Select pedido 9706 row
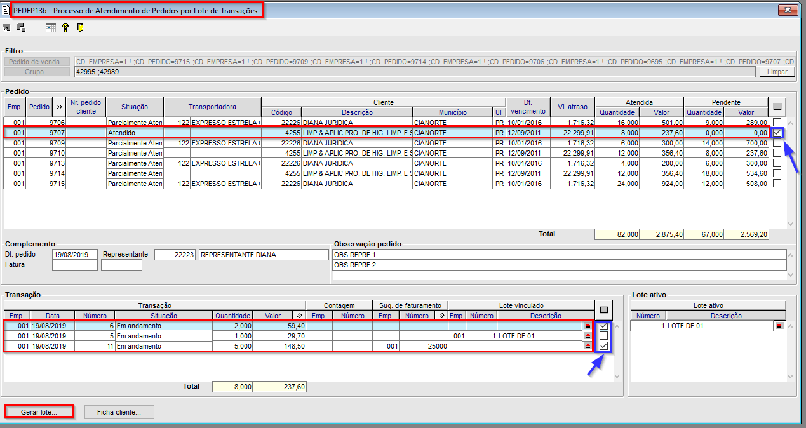Screen dimensions: 806x428 (x=386, y=123)
